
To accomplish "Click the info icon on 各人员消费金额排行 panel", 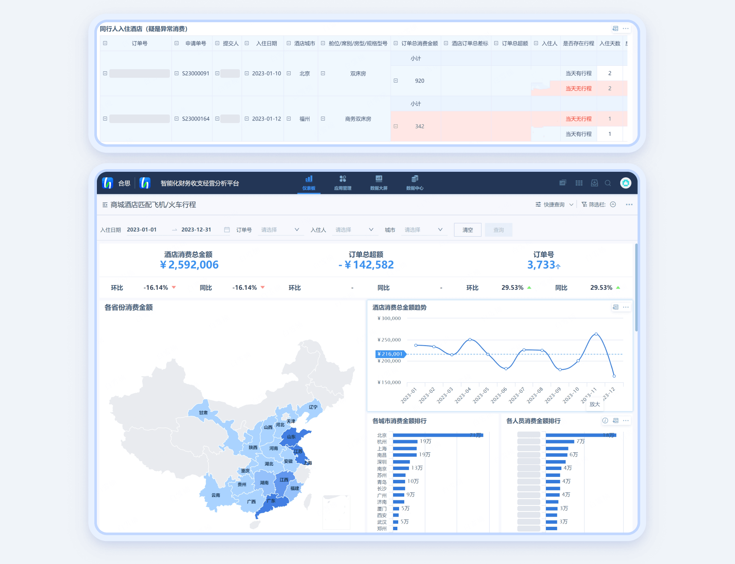I will click(x=605, y=421).
